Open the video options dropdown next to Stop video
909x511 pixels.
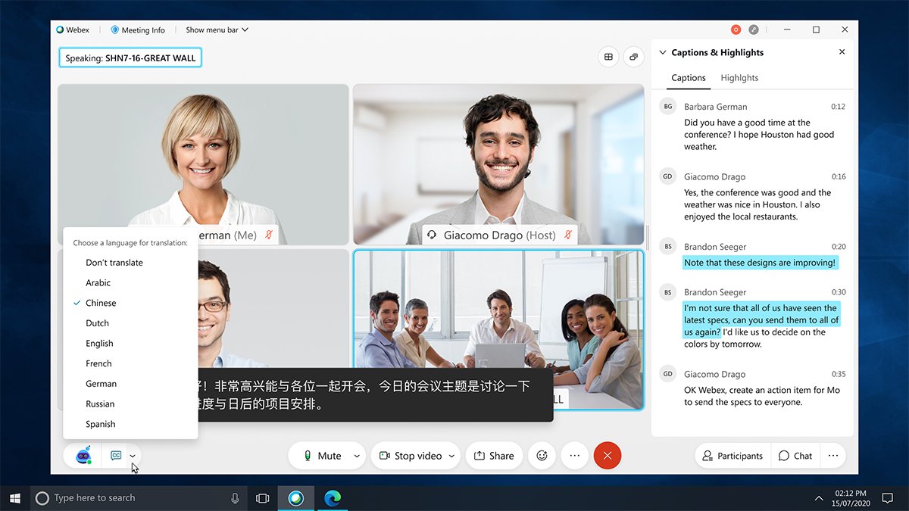[451, 455]
